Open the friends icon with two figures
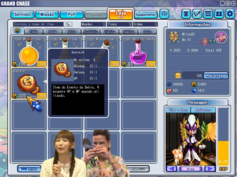 click(x=219, y=14)
